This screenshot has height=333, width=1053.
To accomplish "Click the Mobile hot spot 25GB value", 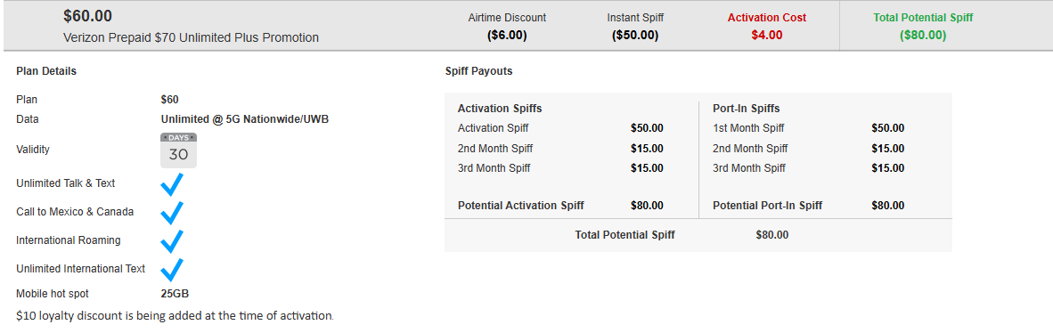I will click(x=179, y=294).
